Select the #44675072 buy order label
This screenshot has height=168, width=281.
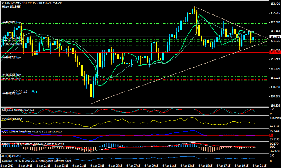pyautogui.click(x=12, y=22)
